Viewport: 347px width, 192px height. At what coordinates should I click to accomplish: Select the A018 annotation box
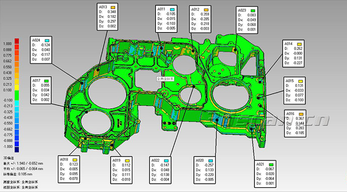coord(69,169)
